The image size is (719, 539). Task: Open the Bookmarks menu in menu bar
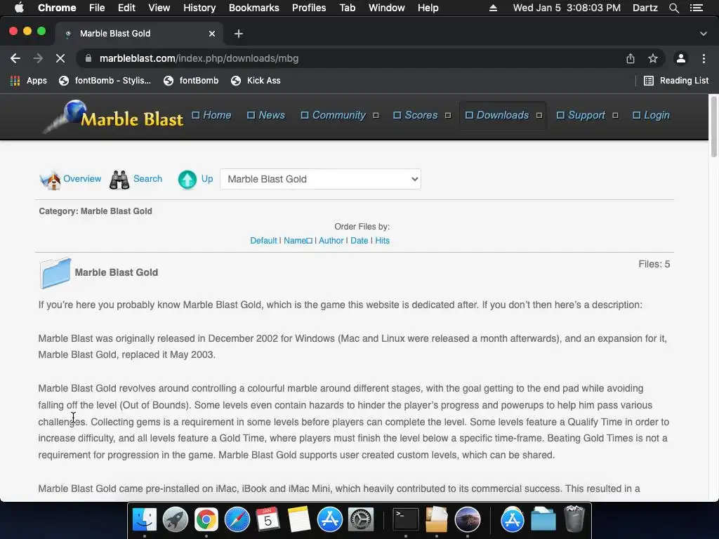pyautogui.click(x=254, y=8)
